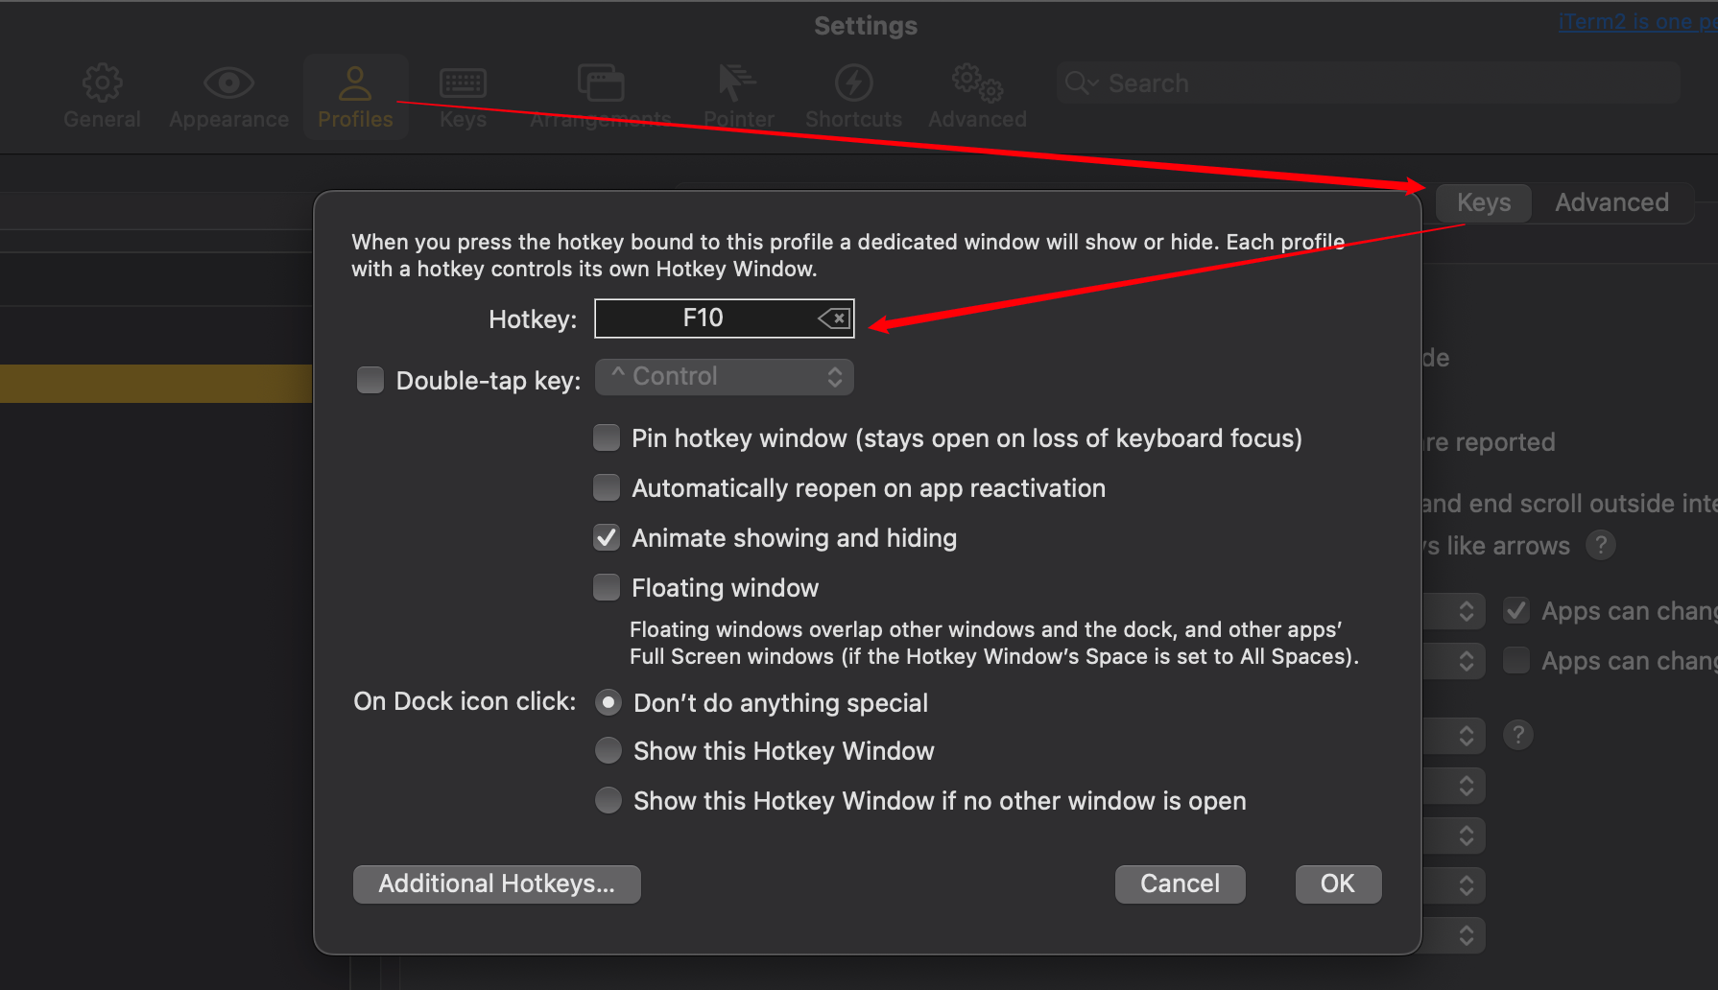Open Shortcuts lightning bolt icon

coord(853,84)
